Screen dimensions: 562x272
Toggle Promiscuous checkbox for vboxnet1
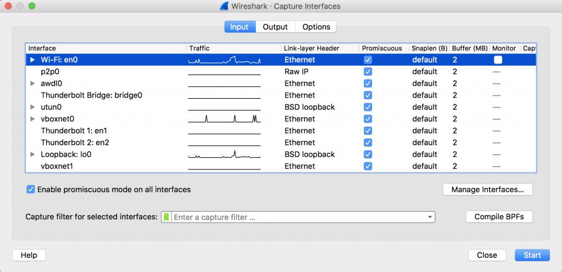pyautogui.click(x=368, y=166)
